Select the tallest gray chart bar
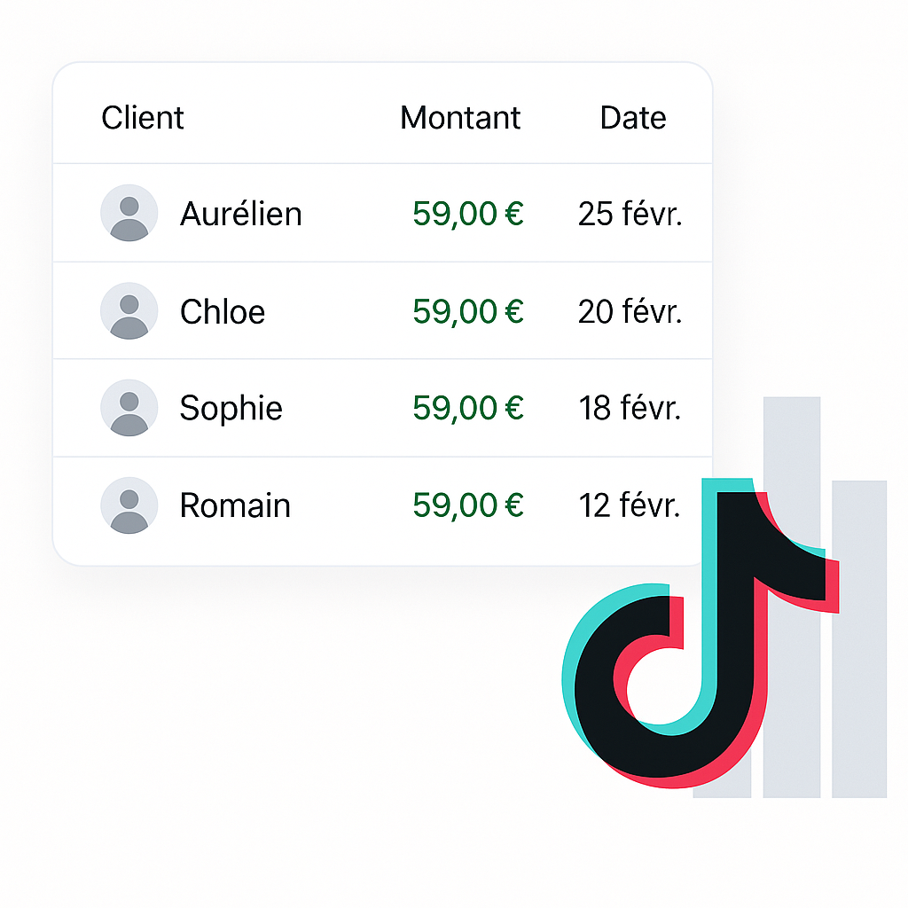Screen dimensions: 908x908 point(792,597)
